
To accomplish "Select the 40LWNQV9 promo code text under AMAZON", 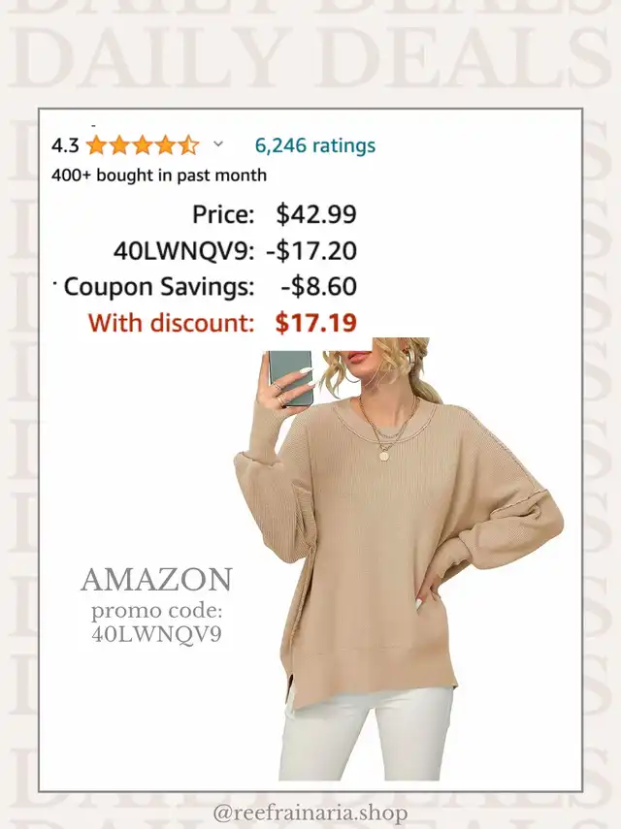I will point(156,634).
